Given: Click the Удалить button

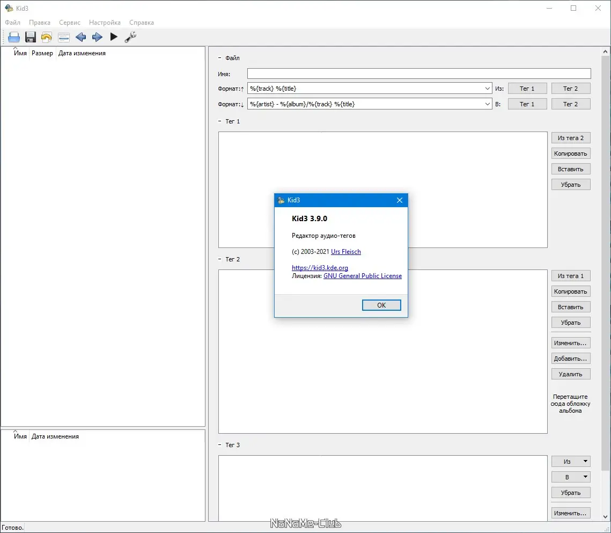Looking at the screenshot, I should click(571, 374).
